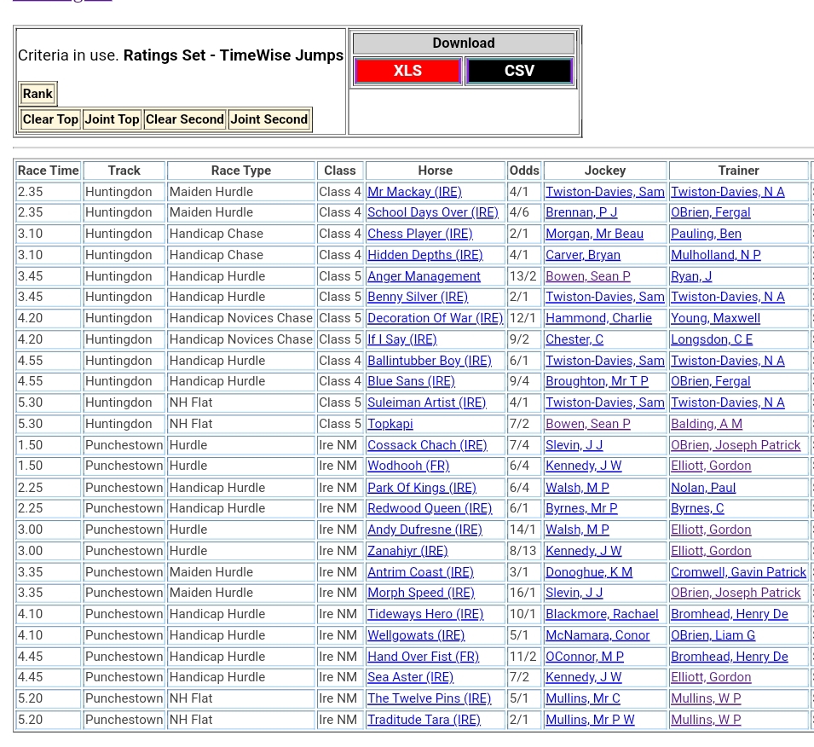The image size is (814, 747).
Task: Open horse Mr Mackay (IRE) link
Action: click(x=413, y=192)
